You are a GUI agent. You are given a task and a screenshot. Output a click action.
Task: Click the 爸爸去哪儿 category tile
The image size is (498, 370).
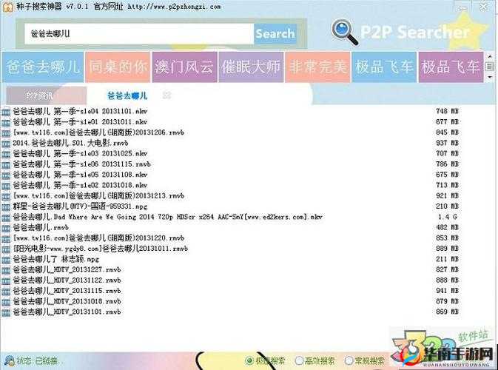click(x=43, y=67)
